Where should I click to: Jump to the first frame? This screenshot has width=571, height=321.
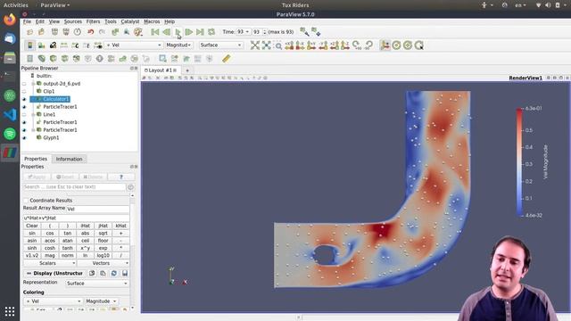pos(154,32)
